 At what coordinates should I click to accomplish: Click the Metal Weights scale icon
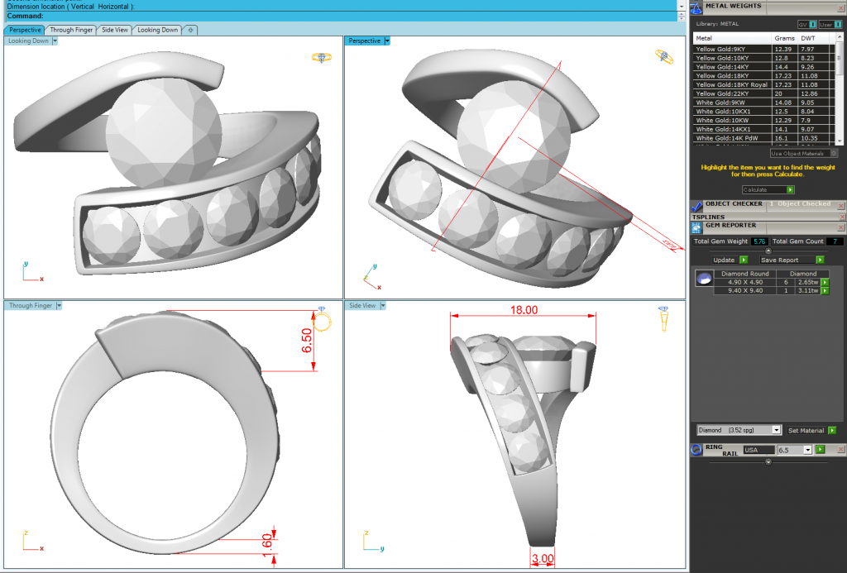696,7
